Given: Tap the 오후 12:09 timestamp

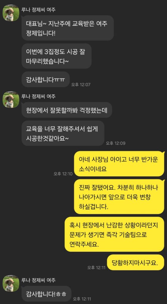Looking at the screenshot, I should pyautogui.click(x=116, y=143).
